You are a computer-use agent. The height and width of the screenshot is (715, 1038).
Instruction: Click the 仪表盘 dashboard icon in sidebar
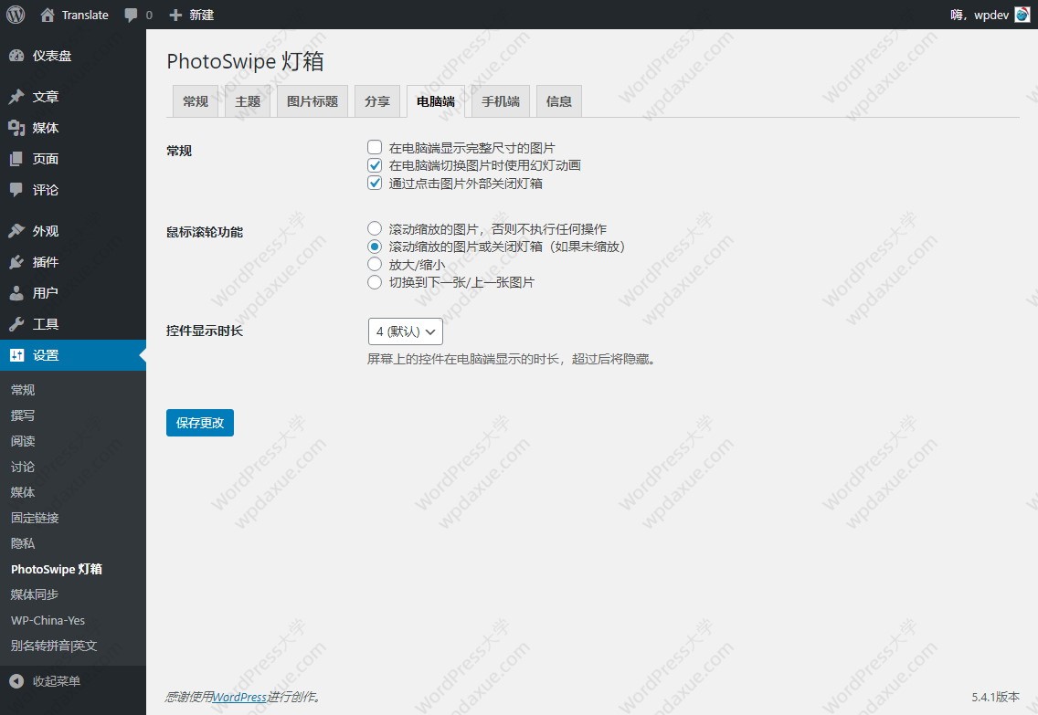click(x=16, y=56)
